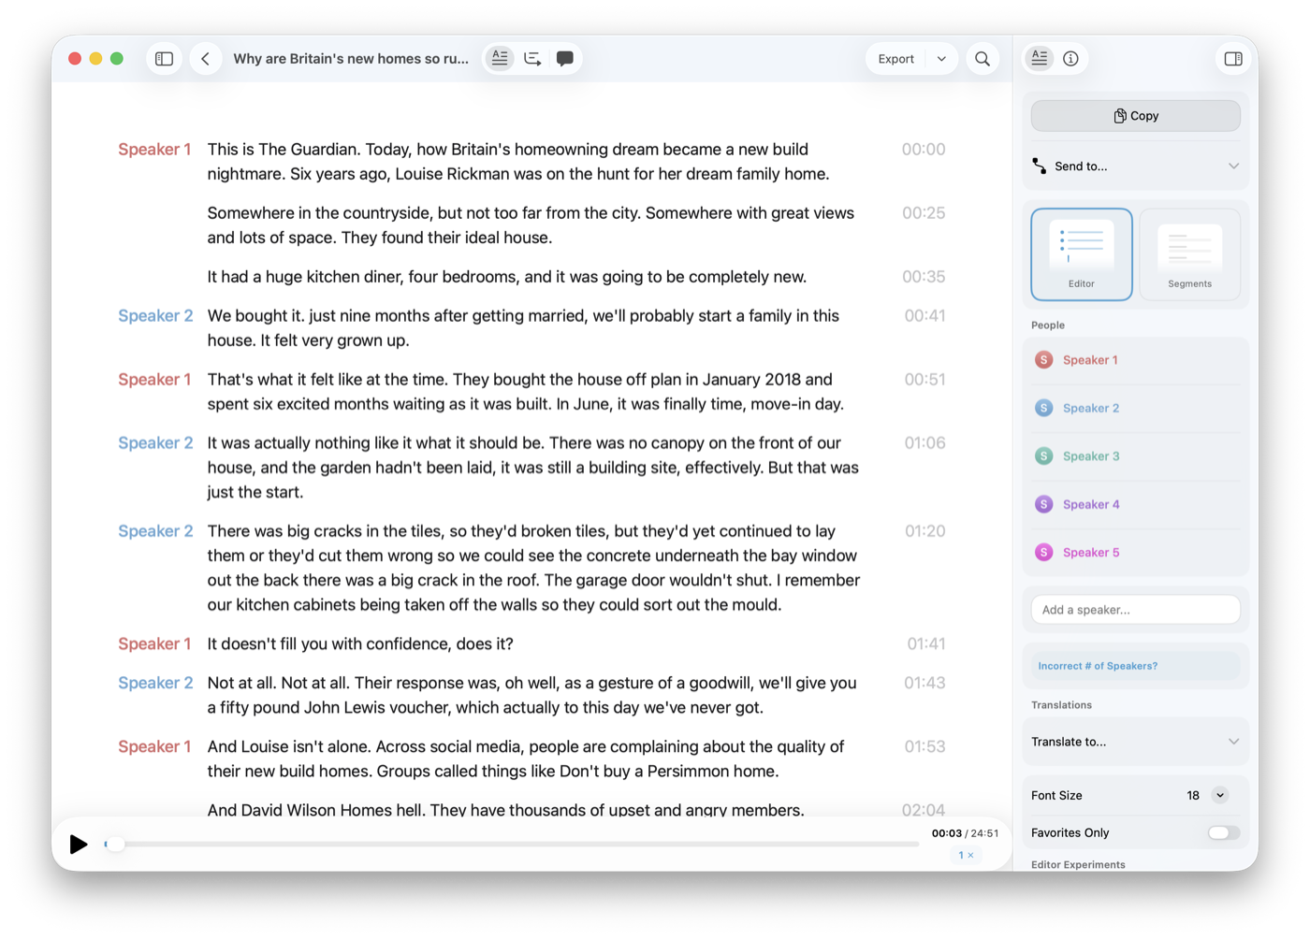Image resolution: width=1310 pixels, height=939 pixels.
Task: Click Speaker 2 label at 01:43
Action: coord(155,684)
